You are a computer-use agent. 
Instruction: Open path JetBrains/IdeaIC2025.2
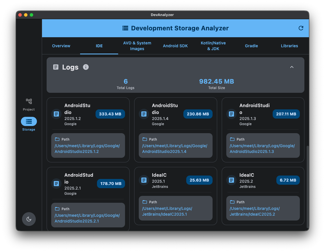(x=255, y=211)
